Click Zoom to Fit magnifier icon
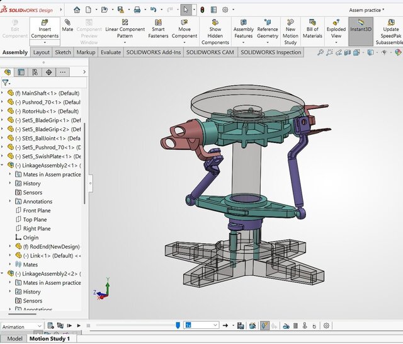 [321, 52]
